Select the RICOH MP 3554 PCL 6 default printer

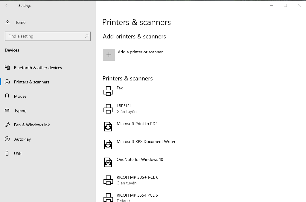coord(137,195)
